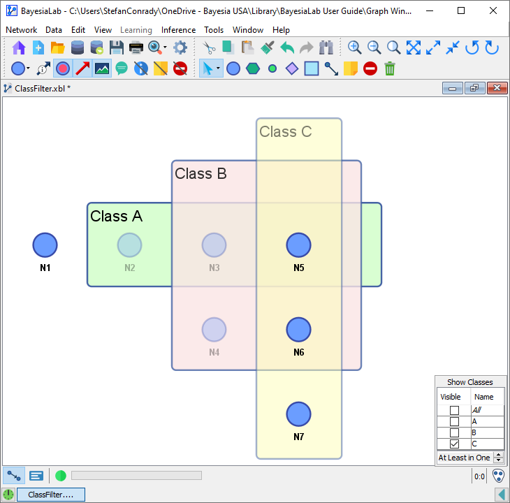Click node N5 on the graph
This screenshot has width=510, height=503.
click(298, 245)
